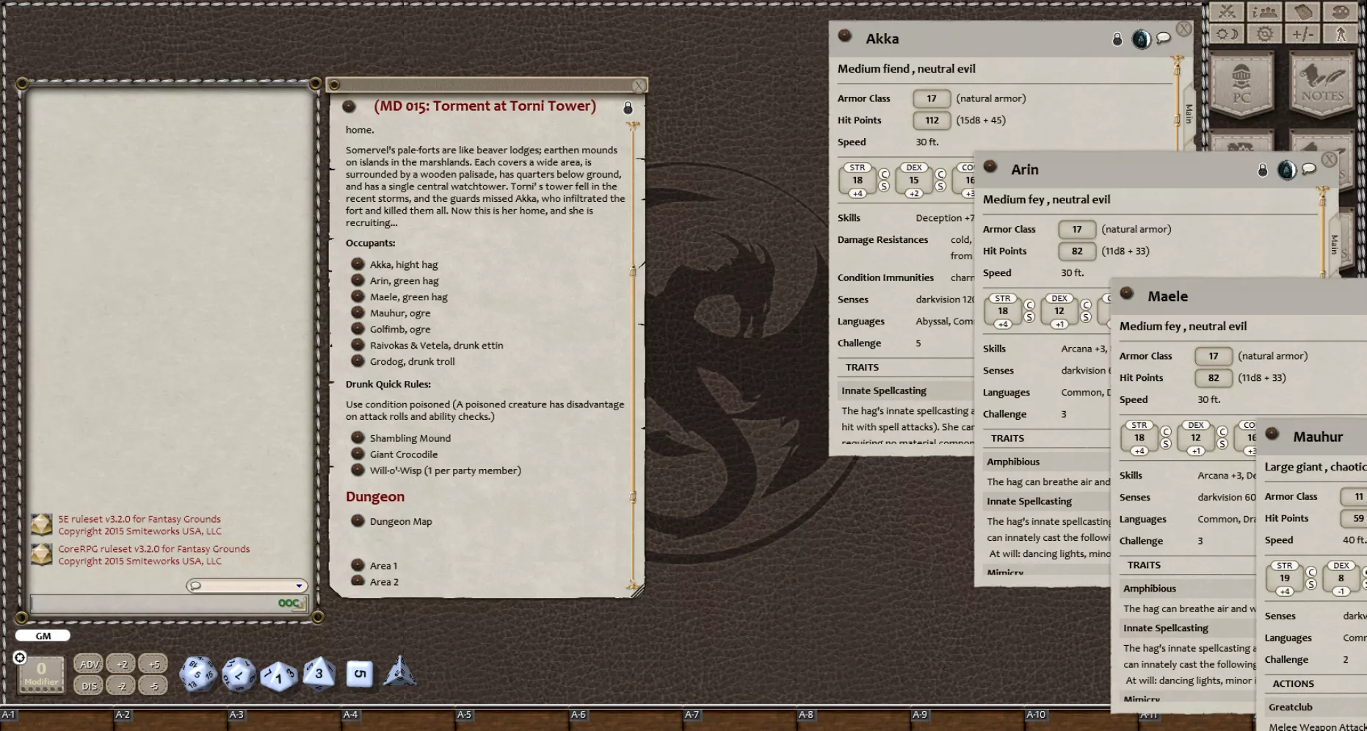
Task: Click the link icon beside Akka title
Action: tap(845, 35)
